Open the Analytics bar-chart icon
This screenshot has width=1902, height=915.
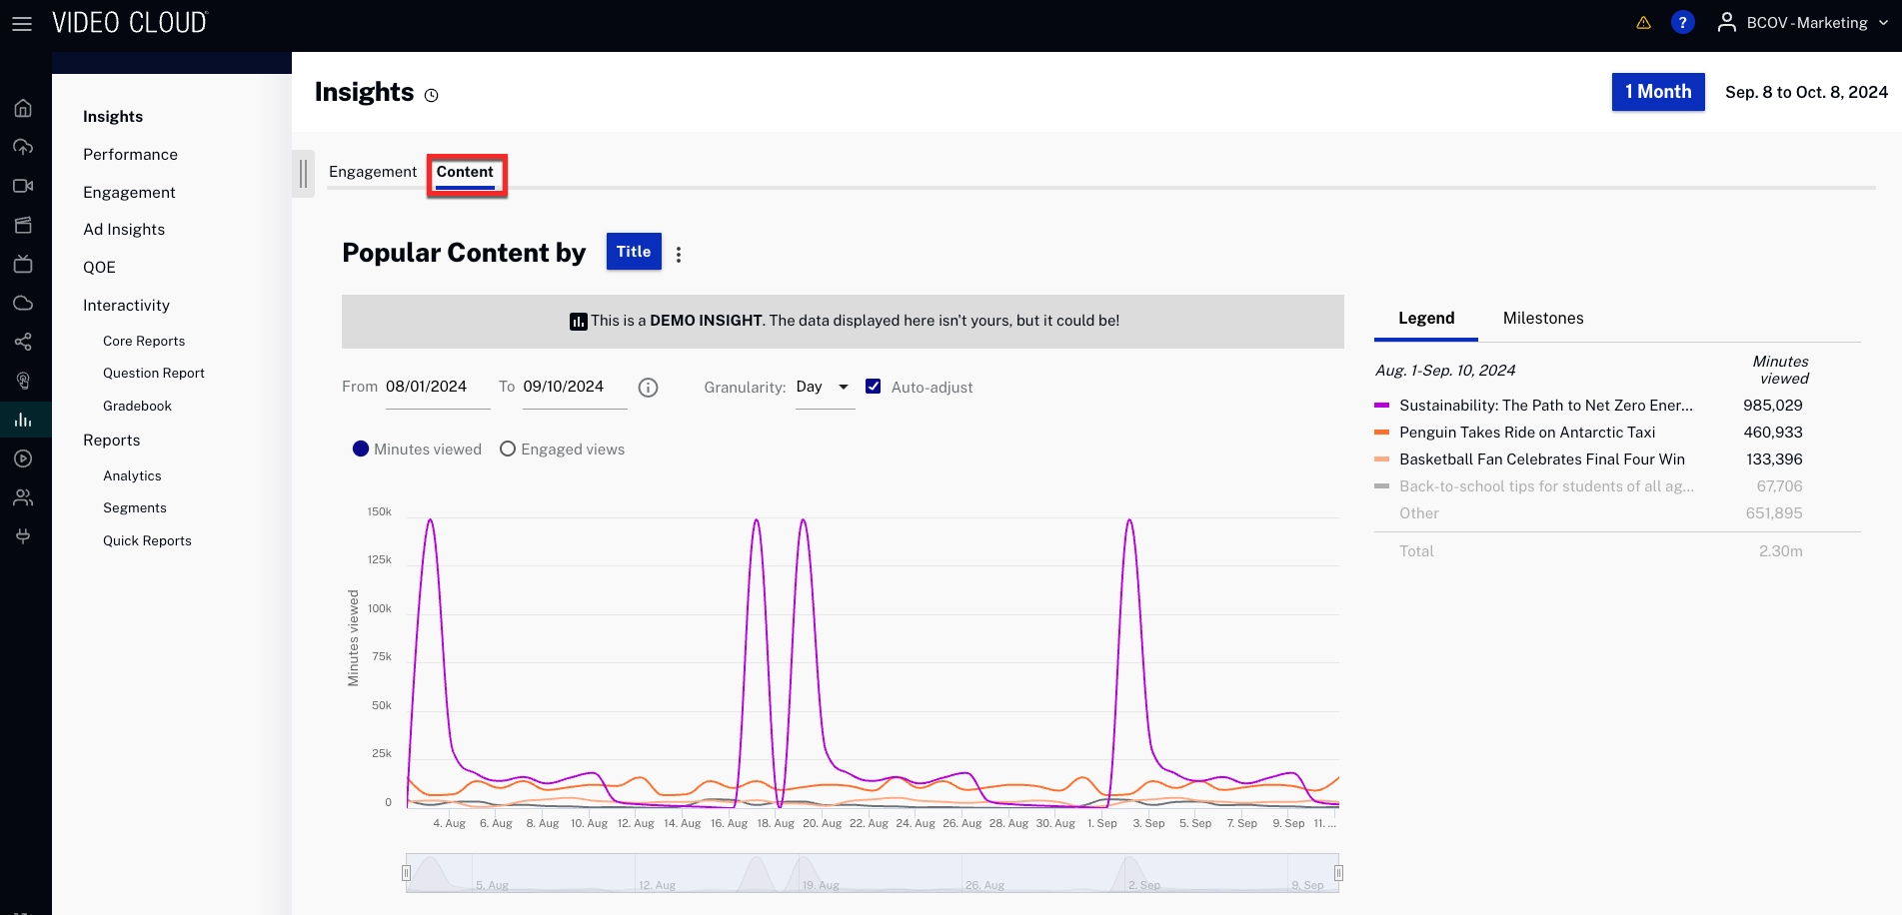(23, 420)
